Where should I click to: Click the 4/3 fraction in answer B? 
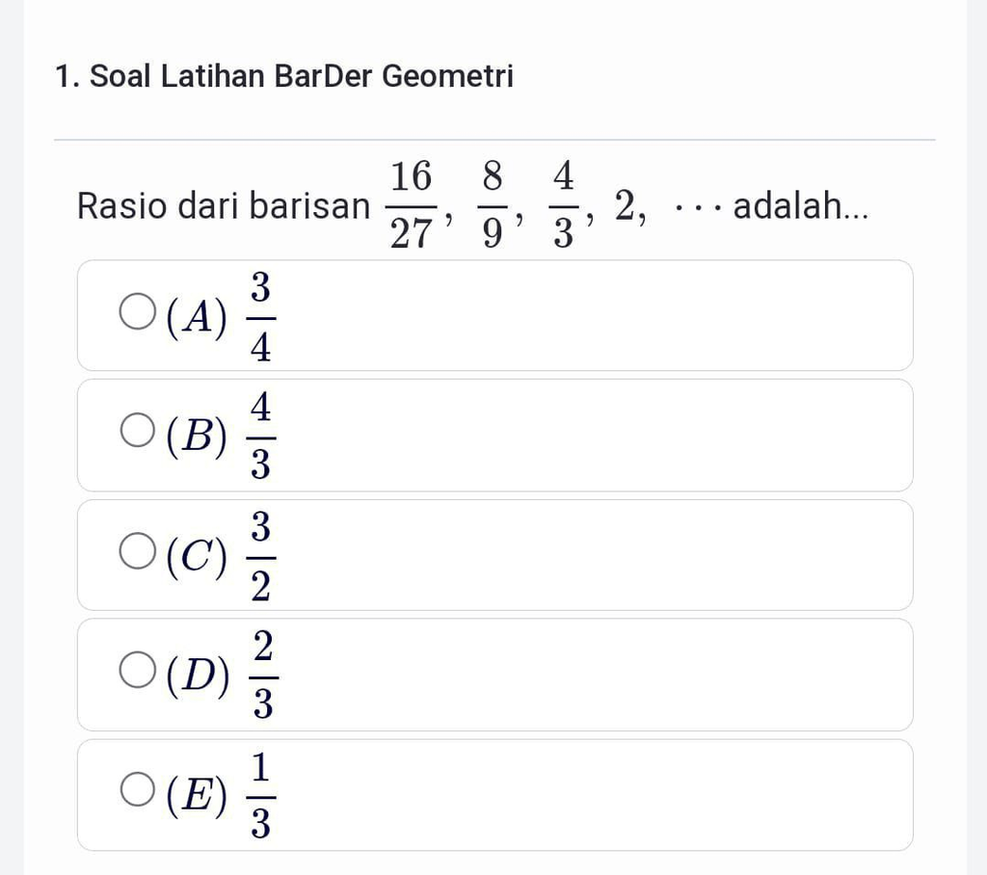pyautogui.click(x=260, y=436)
